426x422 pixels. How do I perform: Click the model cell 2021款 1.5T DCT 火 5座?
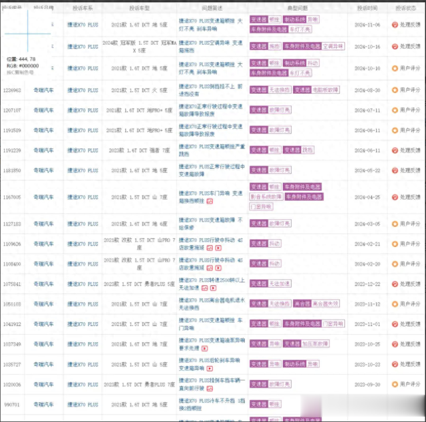click(139, 90)
